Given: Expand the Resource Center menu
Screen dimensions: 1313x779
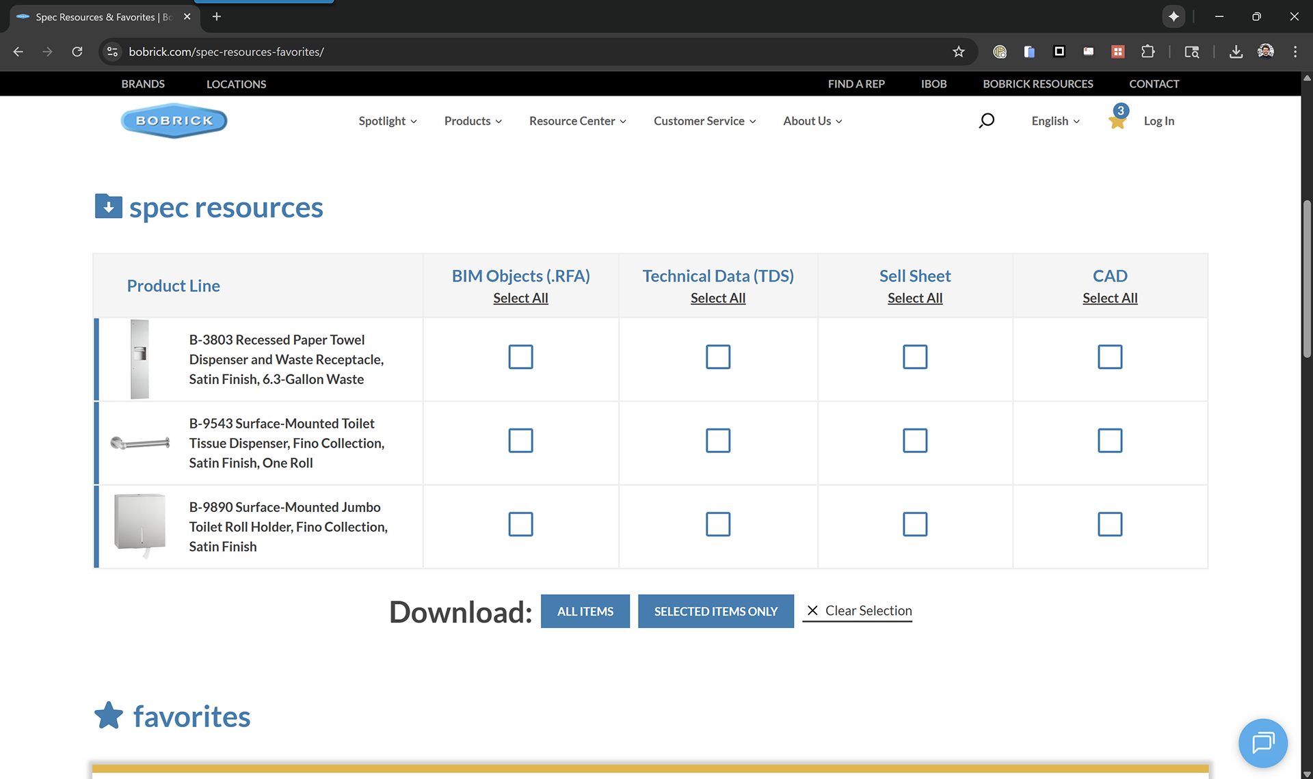Looking at the screenshot, I should (577, 121).
